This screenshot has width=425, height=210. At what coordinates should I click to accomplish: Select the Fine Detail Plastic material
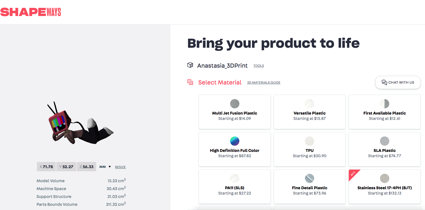(x=309, y=186)
